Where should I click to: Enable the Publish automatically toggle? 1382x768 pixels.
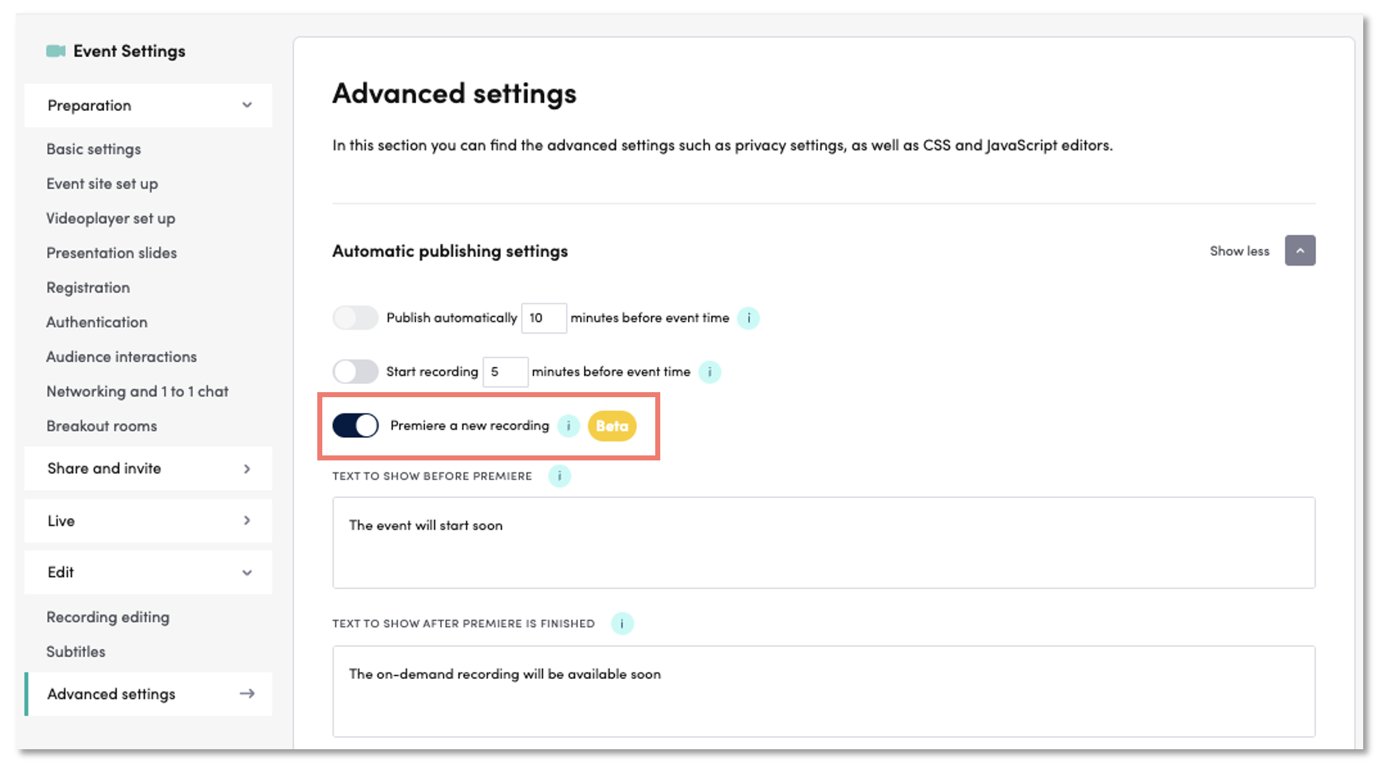[x=356, y=318]
